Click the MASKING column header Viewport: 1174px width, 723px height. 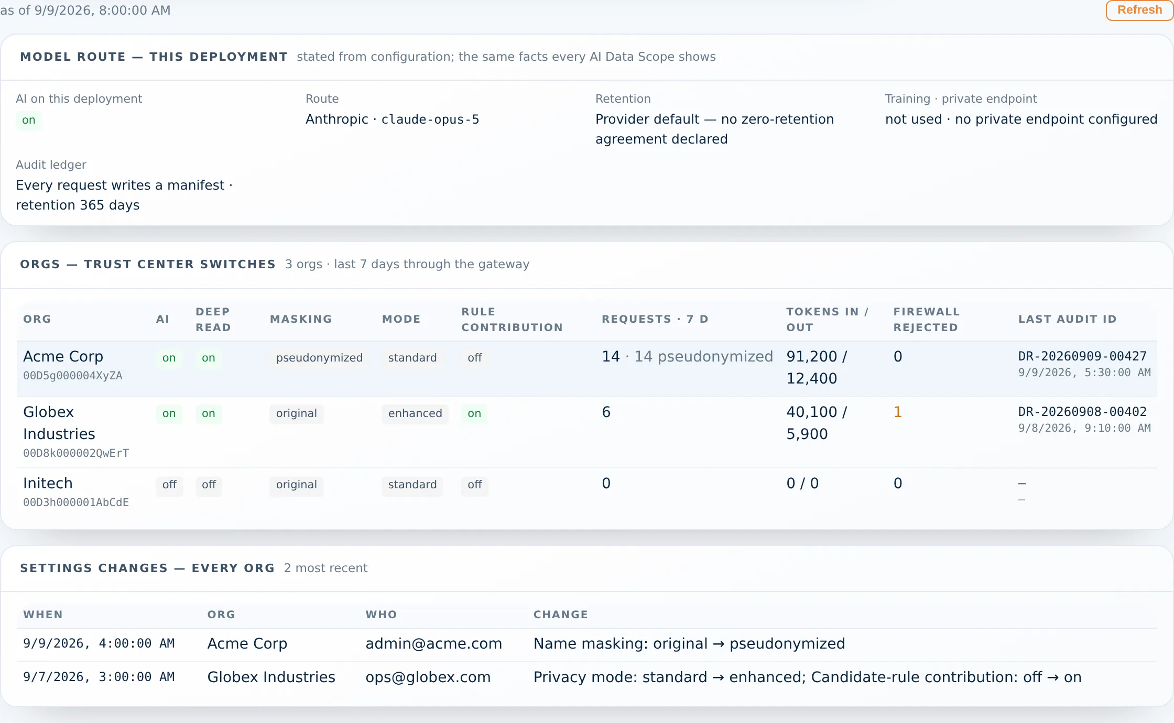(x=301, y=319)
